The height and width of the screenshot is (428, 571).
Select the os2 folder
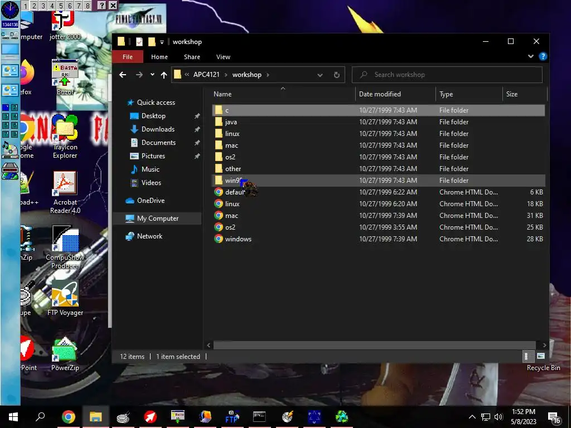click(x=379, y=157)
